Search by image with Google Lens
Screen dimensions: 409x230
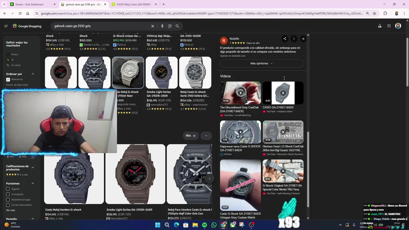tap(170, 26)
